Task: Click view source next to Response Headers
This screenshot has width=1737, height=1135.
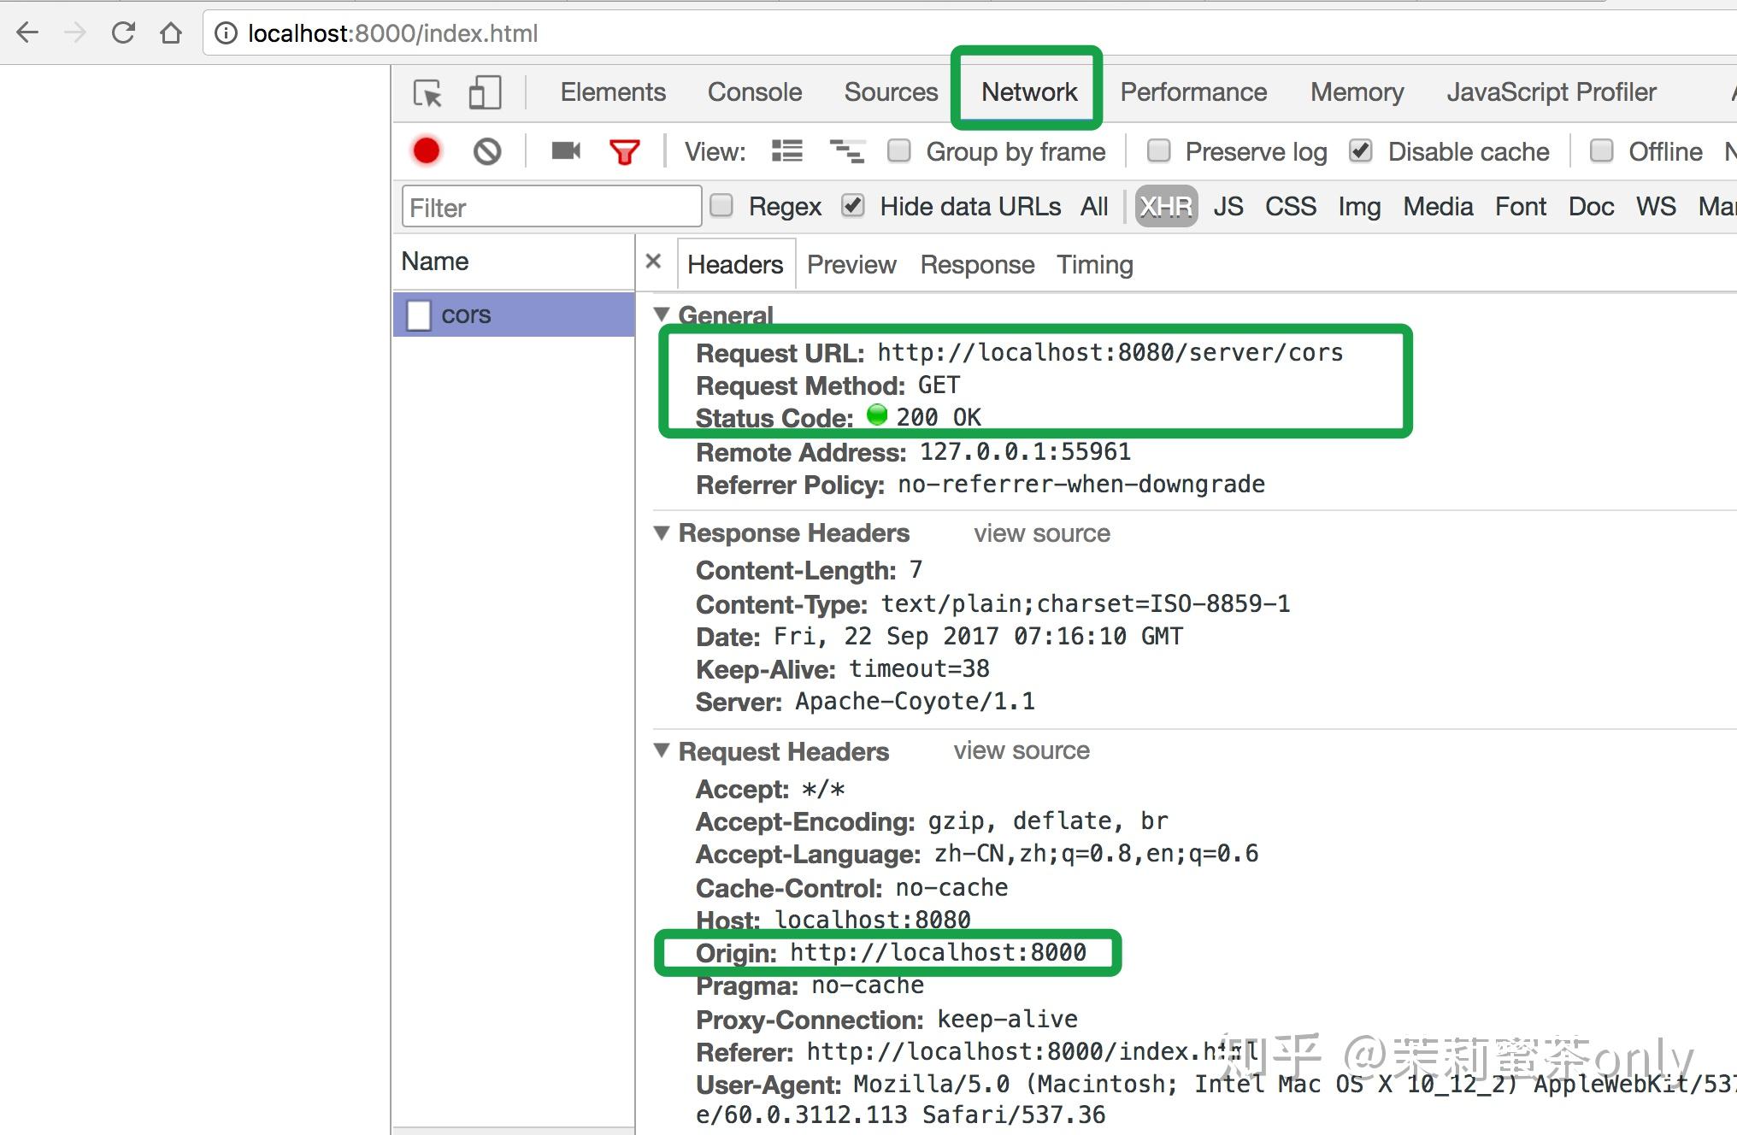Action: coord(1041,533)
